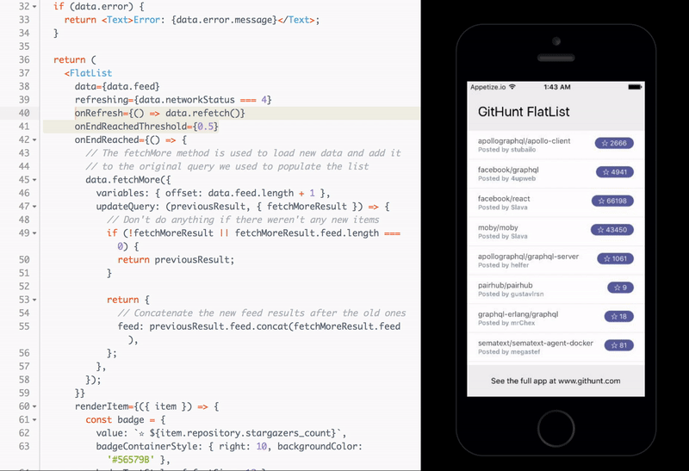Viewport: 689px width, 471px height.
Task: Click the 'Posted by 4upweb' subtitle
Action: click(506, 178)
